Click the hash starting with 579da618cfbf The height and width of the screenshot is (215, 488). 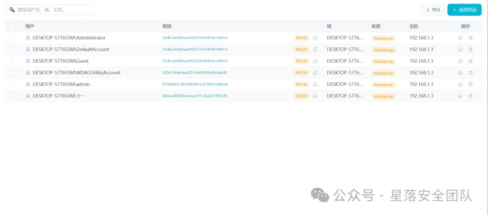pyautogui.click(x=195, y=84)
